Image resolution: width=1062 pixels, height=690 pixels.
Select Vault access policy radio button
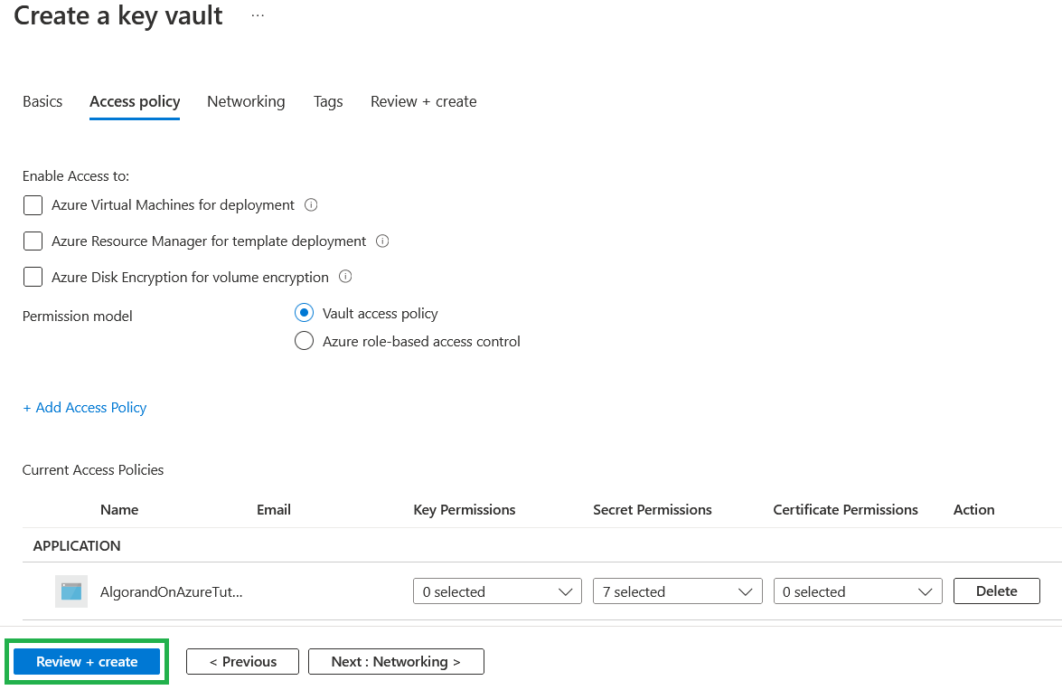point(304,313)
